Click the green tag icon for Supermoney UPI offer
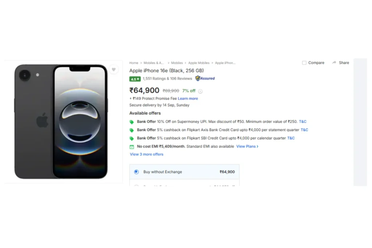 132,122
